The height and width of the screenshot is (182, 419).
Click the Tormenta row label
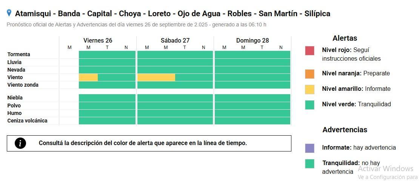pos(19,54)
